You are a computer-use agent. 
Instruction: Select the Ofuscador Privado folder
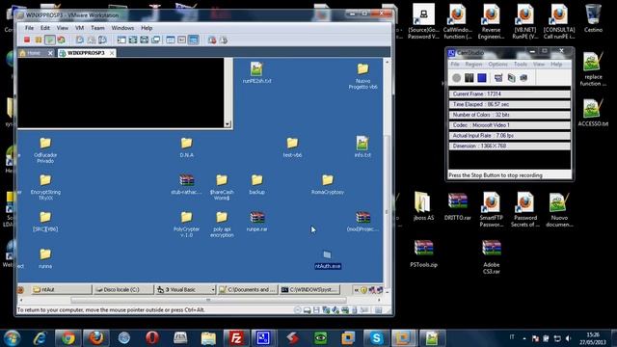click(x=45, y=150)
